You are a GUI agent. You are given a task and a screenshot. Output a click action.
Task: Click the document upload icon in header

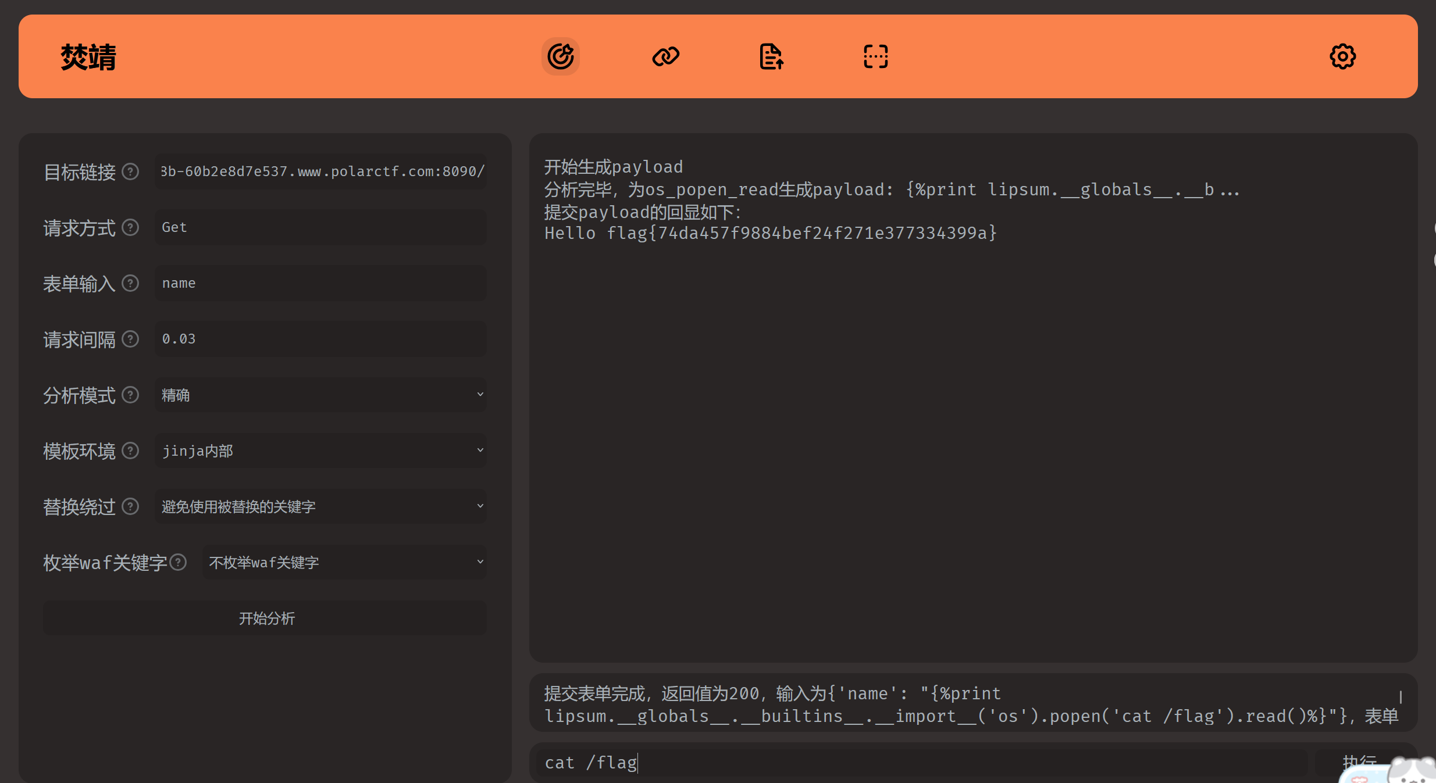(771, 56)
